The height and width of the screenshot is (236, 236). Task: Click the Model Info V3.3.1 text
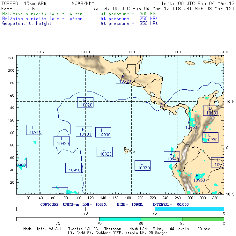pos(45,229)
